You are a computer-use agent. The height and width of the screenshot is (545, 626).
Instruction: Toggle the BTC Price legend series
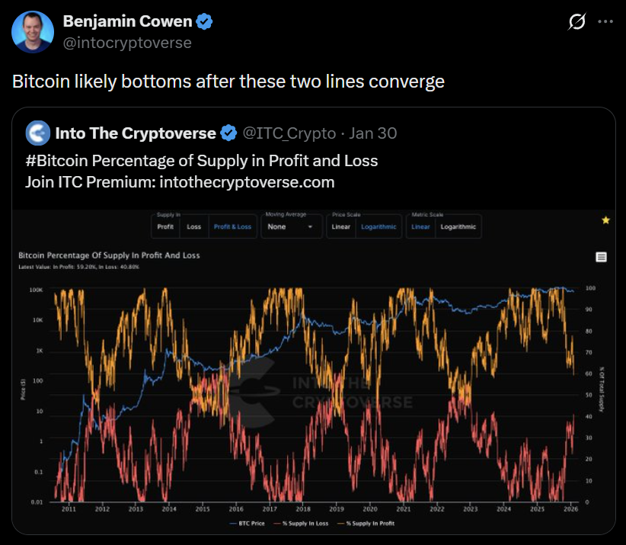click(x=249, y=523)
